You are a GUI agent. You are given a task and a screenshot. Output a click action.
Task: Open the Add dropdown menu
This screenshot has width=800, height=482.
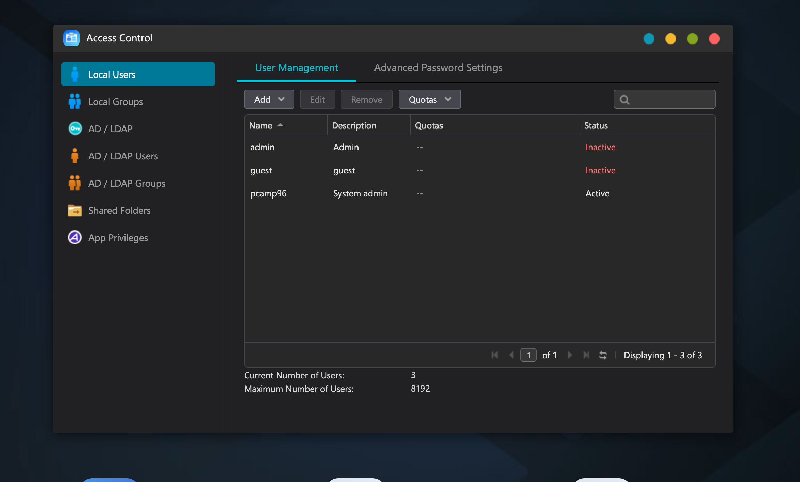coord(269,99)
